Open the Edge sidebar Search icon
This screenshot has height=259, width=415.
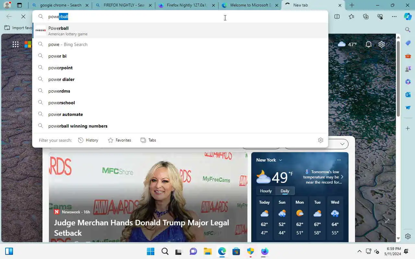(x=408, y=30)
